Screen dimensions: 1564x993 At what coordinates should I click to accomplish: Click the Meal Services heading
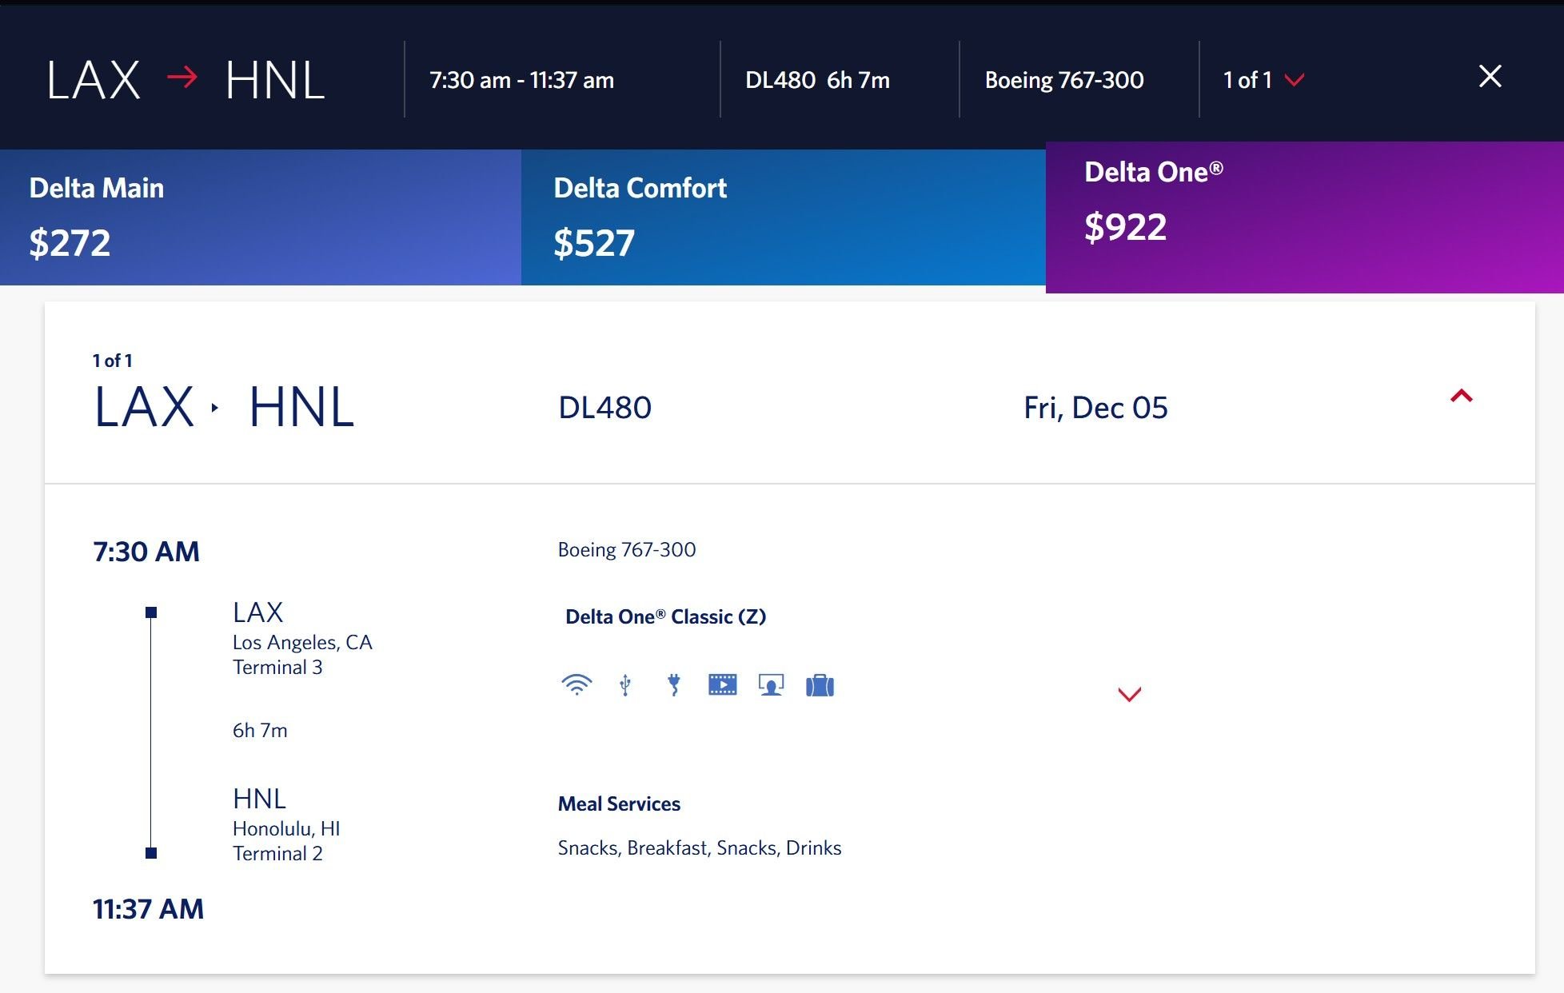pyautogui.click(x=619, y=804)
